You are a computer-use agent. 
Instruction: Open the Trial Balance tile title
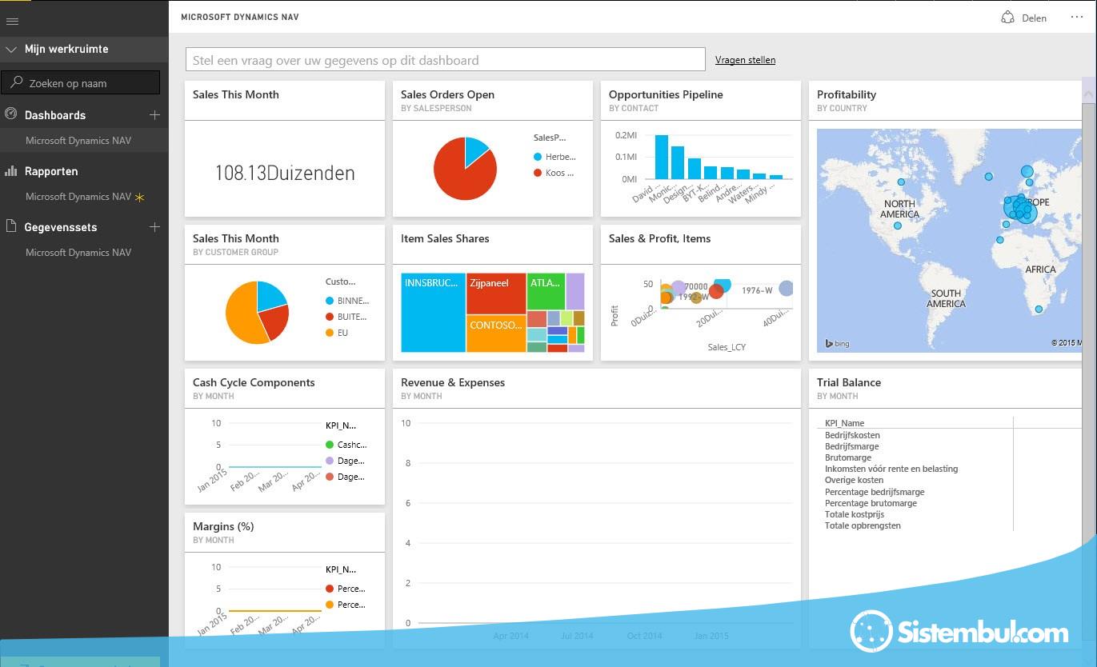click(849, 382)
